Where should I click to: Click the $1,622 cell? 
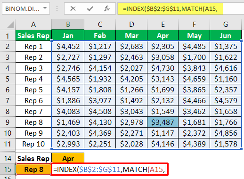pyautogui.click(x=226, y=57)
